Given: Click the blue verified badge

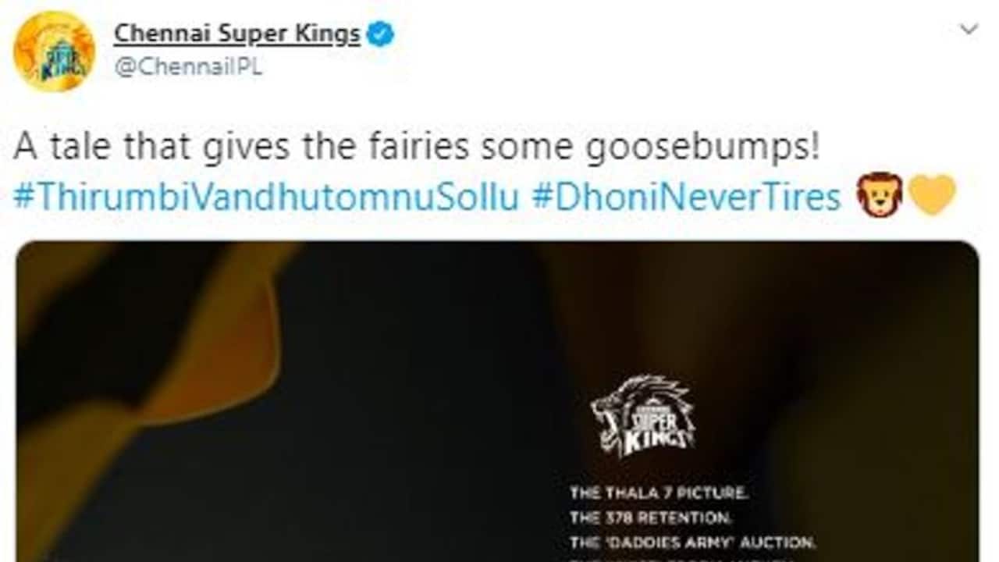Looking at the screenshot, I should [x=381, y=34].
